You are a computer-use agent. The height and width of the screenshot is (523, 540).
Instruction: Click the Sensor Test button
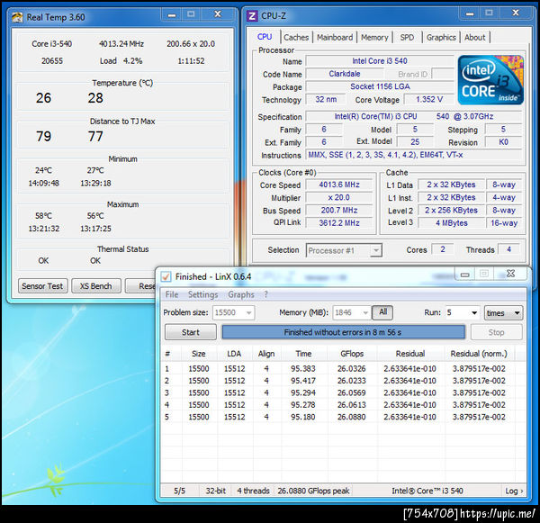tap(43, 285)
